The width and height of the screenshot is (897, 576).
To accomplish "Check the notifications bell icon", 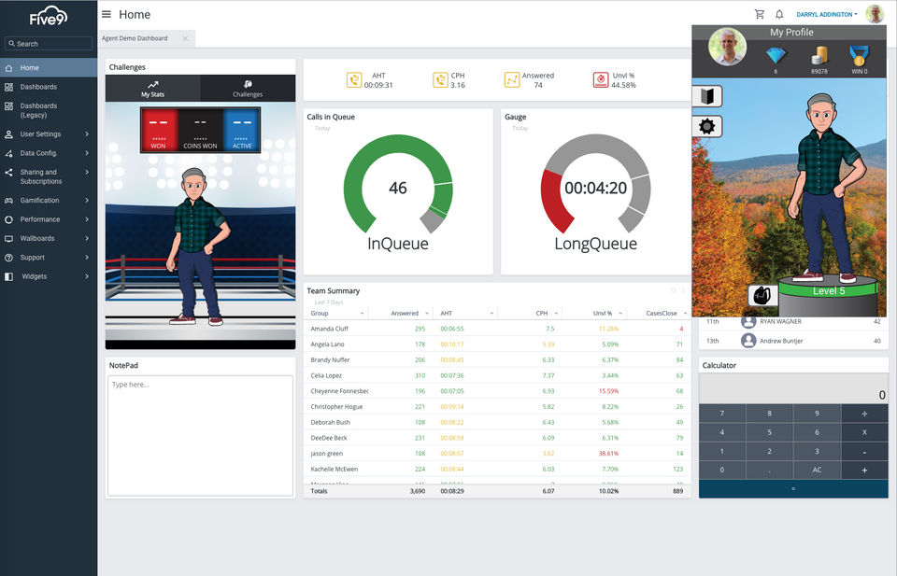I will [x=779, y=14].
